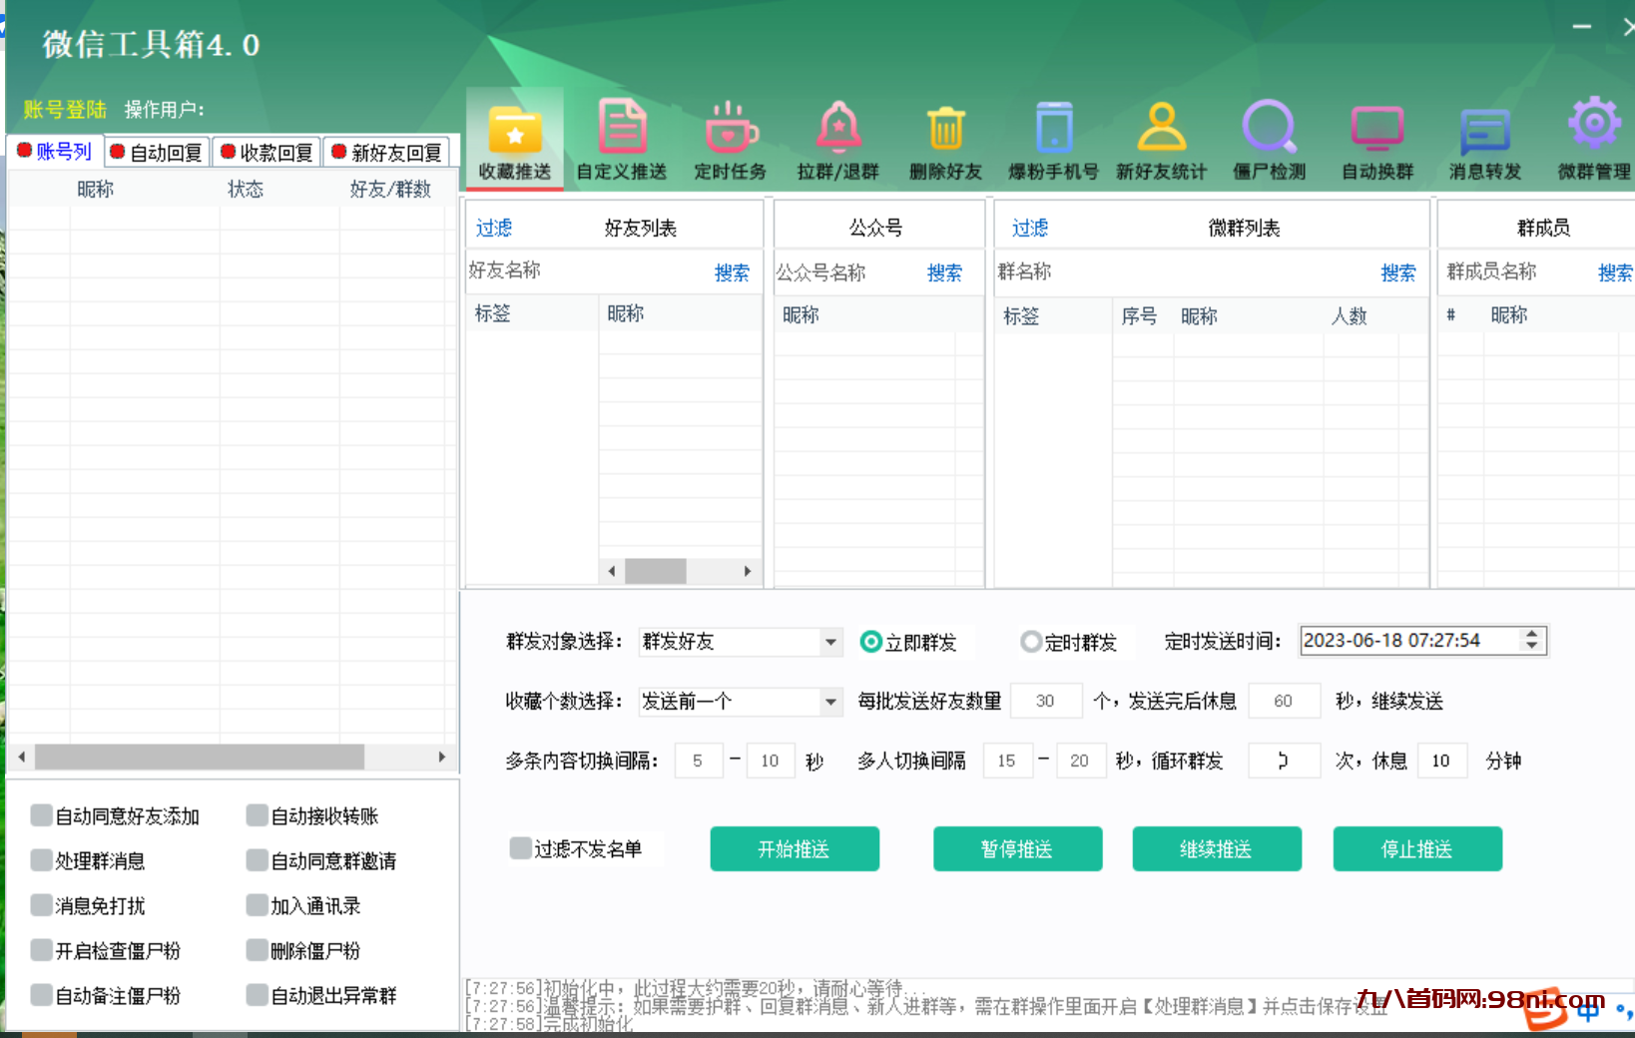Click the 开始推送 button

coord(795,848)
